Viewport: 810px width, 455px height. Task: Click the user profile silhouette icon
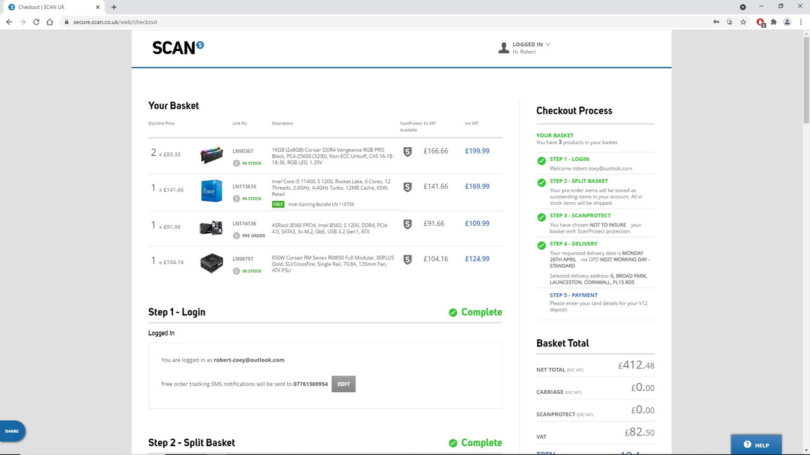pos(504,48)
